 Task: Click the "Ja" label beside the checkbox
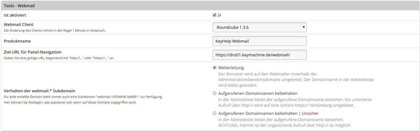click(x=219, y=15)
